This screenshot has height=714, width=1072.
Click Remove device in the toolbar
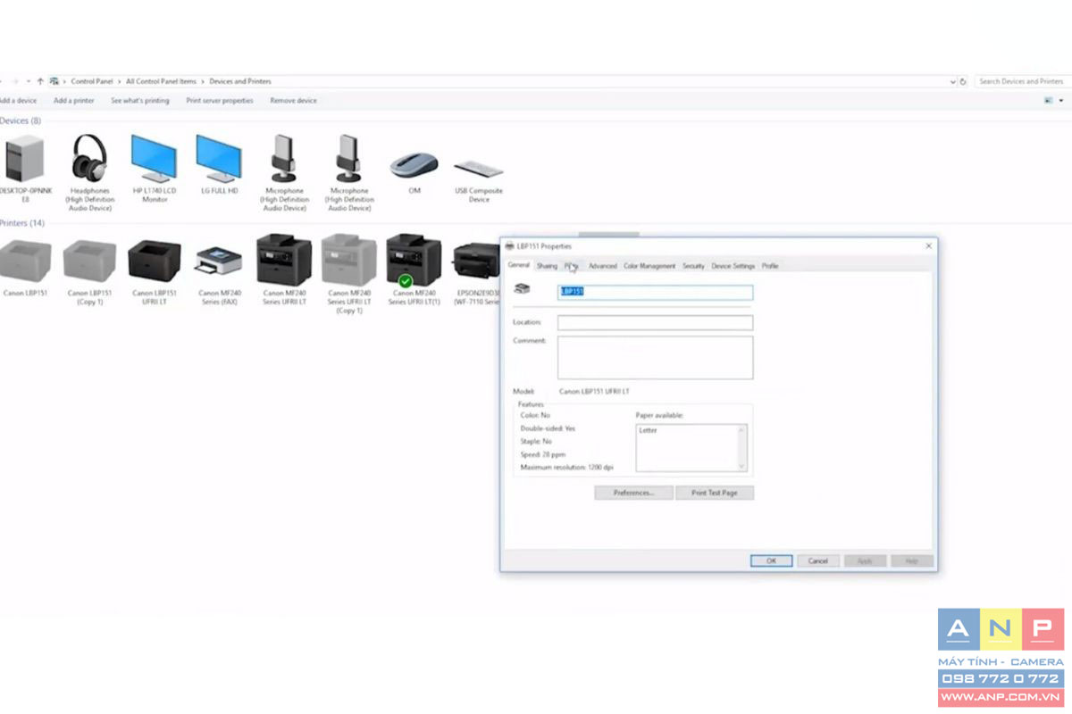(293, 101)
